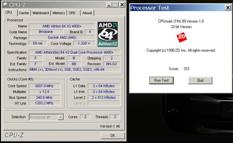
Task: Click the Multiplier value x 12.5
Action: [44, 92]
